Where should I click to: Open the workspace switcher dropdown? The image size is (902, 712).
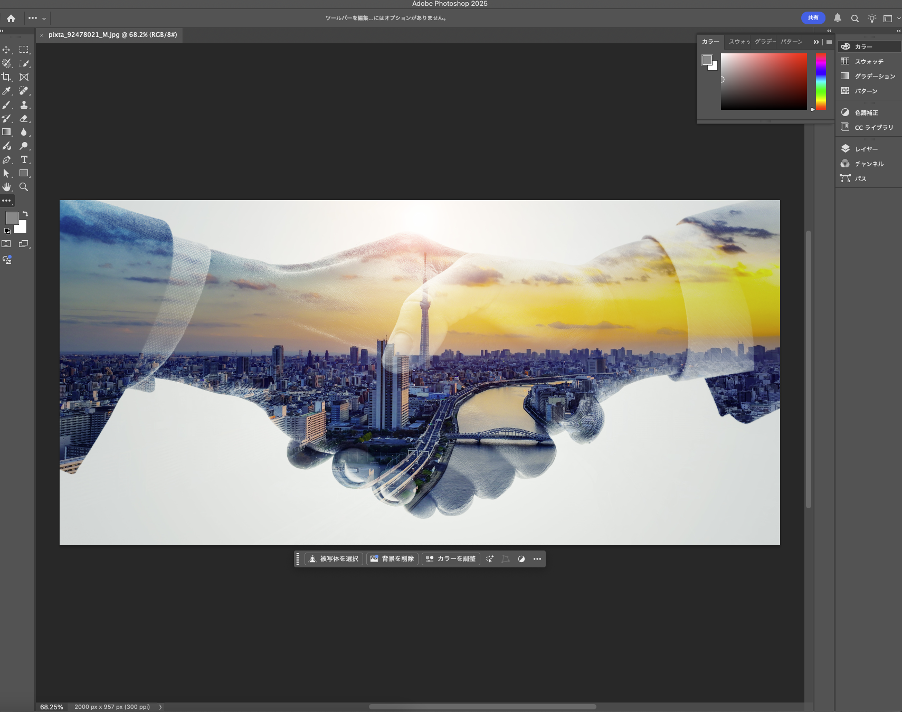point(890,18)
